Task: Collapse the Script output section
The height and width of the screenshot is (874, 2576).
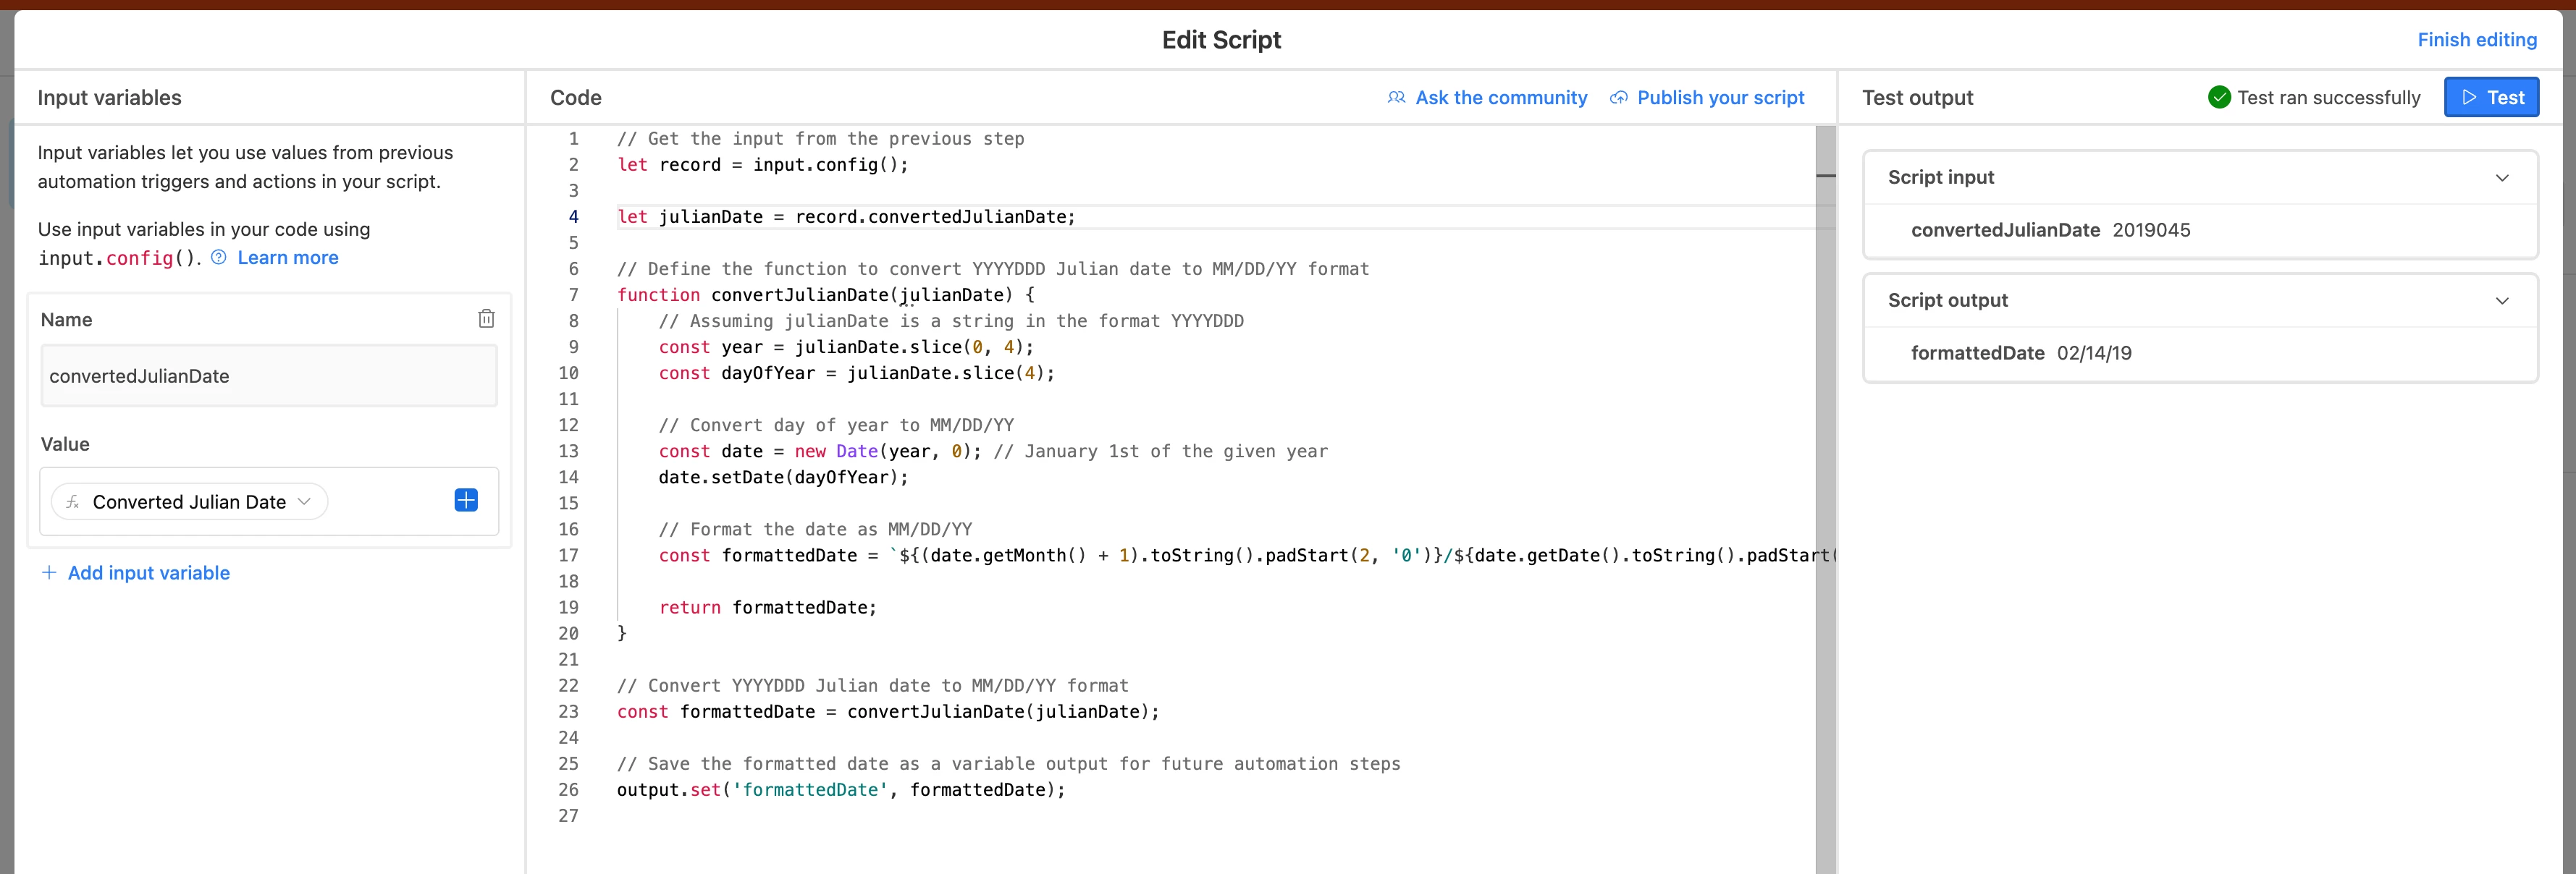Action: (2502, 301)
